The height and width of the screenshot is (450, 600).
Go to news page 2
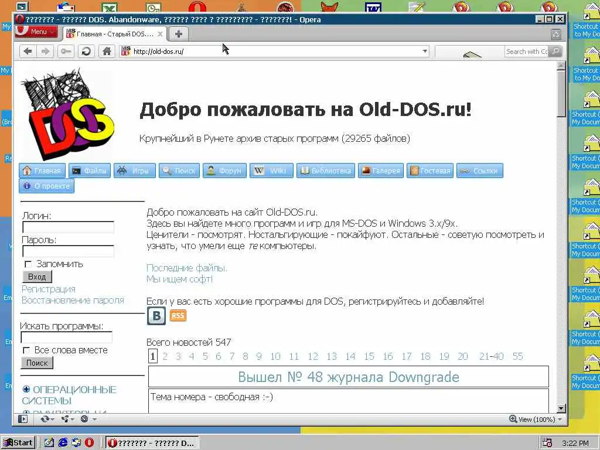(x=165, y=357)
